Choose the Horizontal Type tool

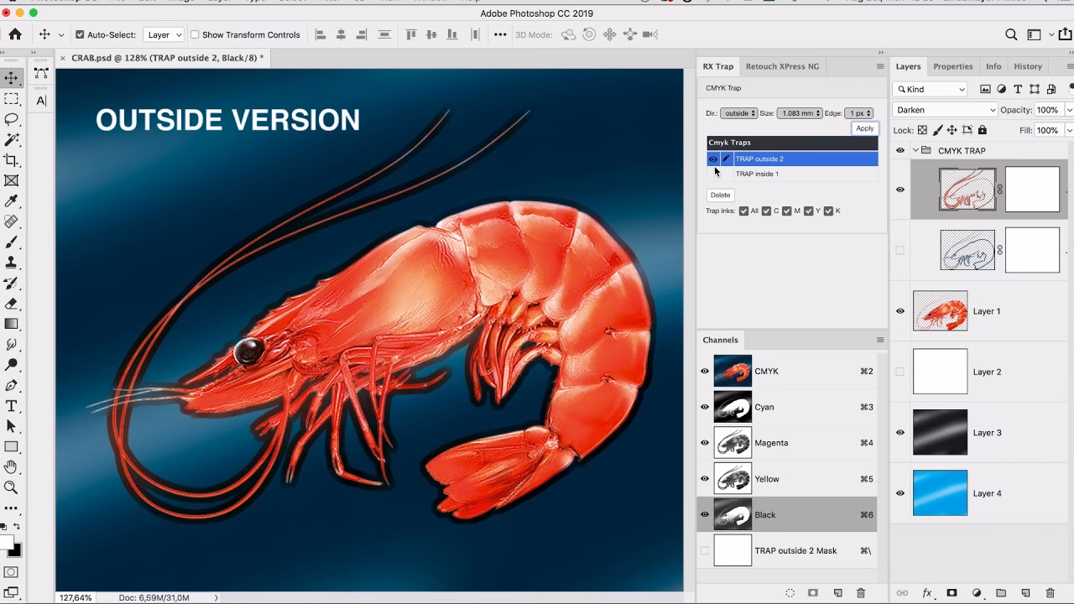click(x=11, y=405)
